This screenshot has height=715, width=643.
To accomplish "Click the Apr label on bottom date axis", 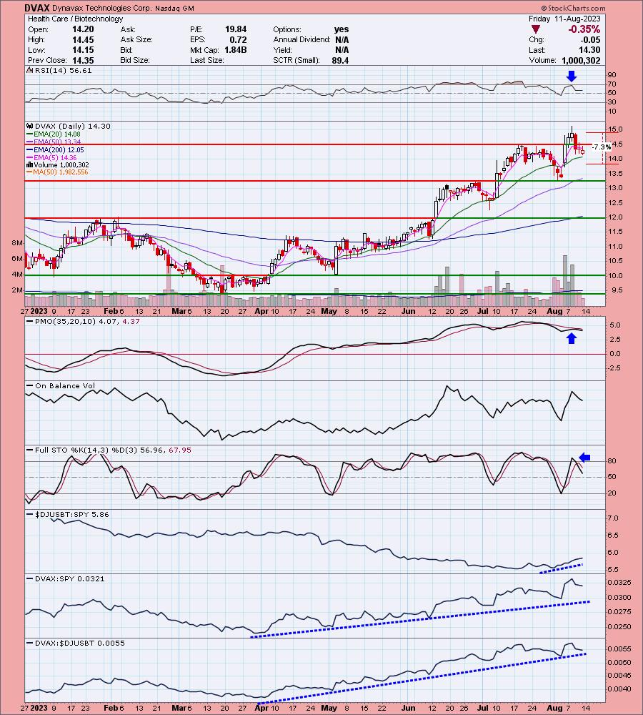I will click(261, 708).
